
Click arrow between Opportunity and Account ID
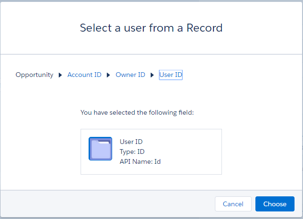(x=60, y=75)
